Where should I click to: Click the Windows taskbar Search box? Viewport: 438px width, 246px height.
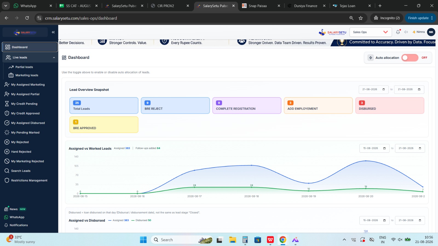(181, 240)
